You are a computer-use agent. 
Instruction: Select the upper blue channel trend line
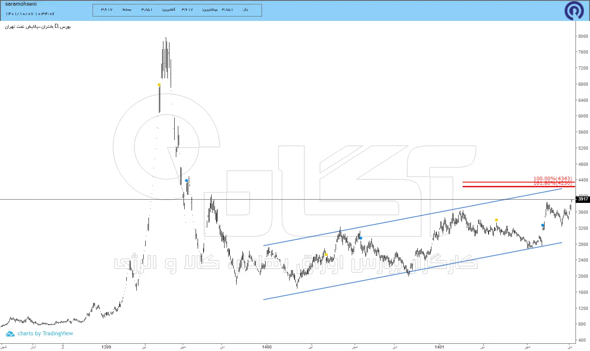pos(413,217)
